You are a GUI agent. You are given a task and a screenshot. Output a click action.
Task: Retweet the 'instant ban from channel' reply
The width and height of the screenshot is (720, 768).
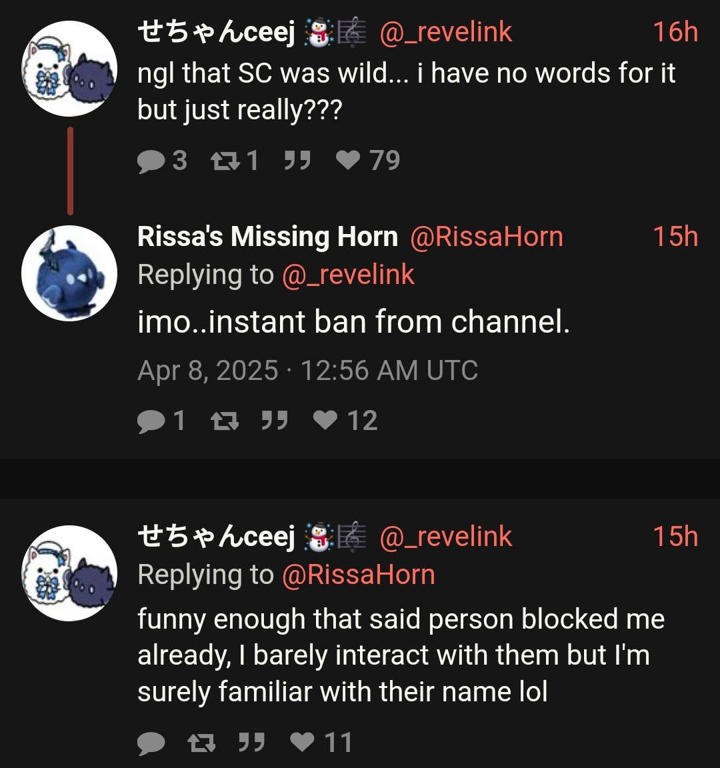click(x=224, y=421)
